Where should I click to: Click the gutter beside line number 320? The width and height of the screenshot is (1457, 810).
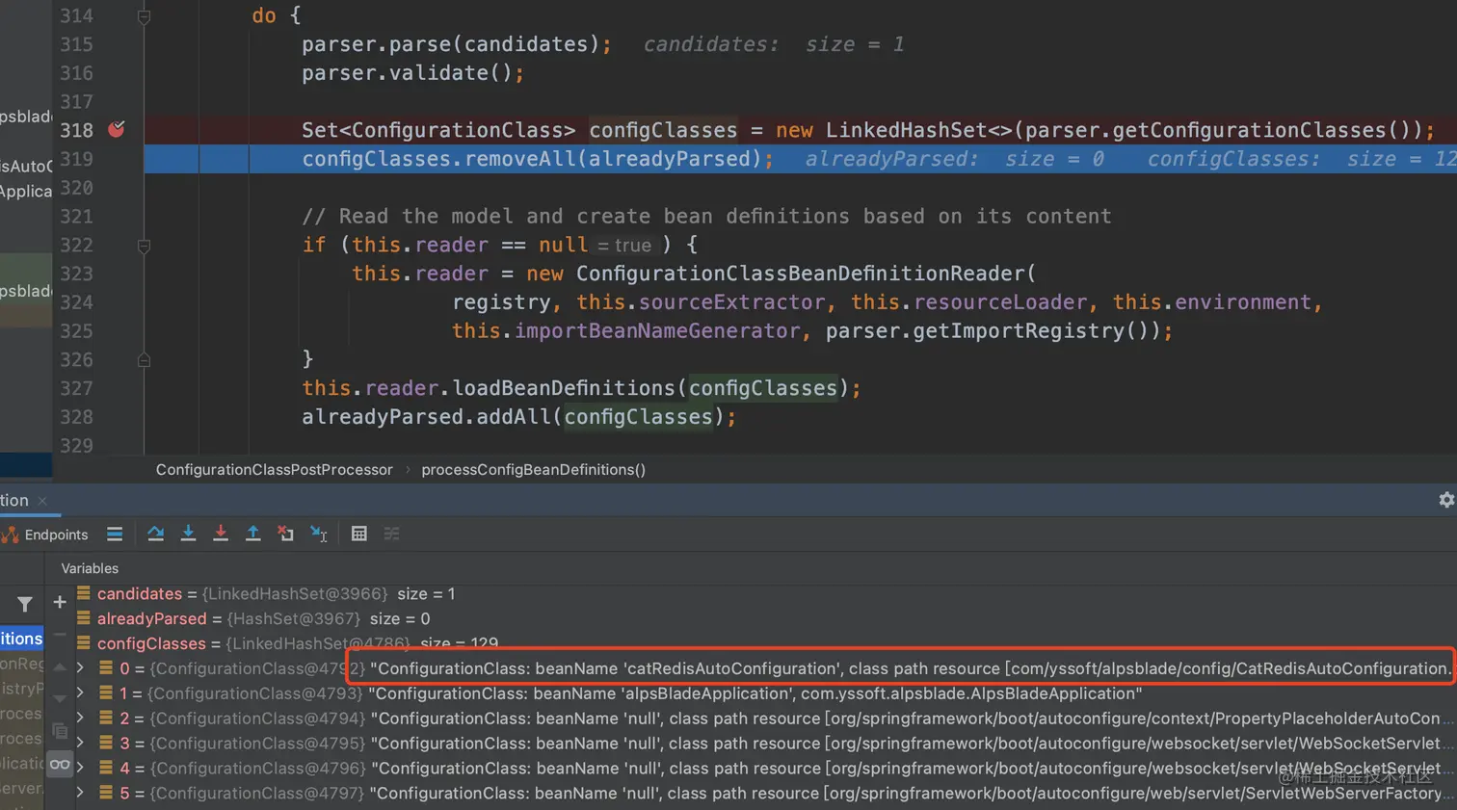pos(117,188)
